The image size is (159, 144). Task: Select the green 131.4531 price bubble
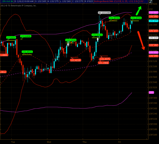click(x=27, y=52)
